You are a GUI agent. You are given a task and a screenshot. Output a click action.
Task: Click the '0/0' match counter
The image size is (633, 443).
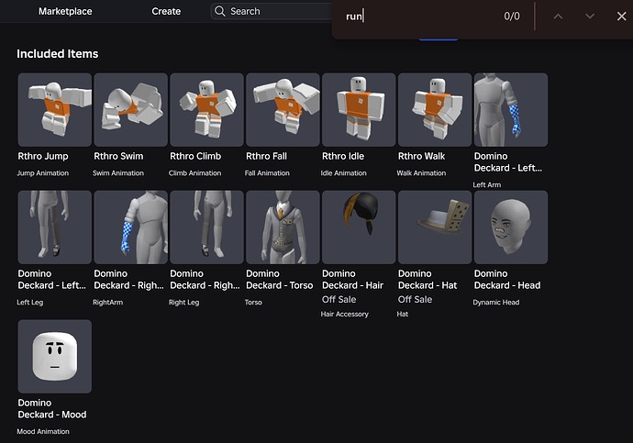click(x=512, y=17)
